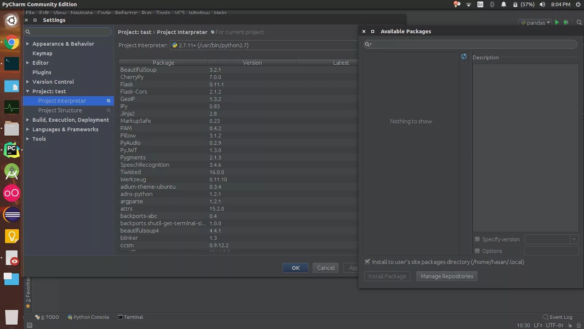584x329 pixels.
Task: Expand the Version Control settings section
Action: click(28, 82)
